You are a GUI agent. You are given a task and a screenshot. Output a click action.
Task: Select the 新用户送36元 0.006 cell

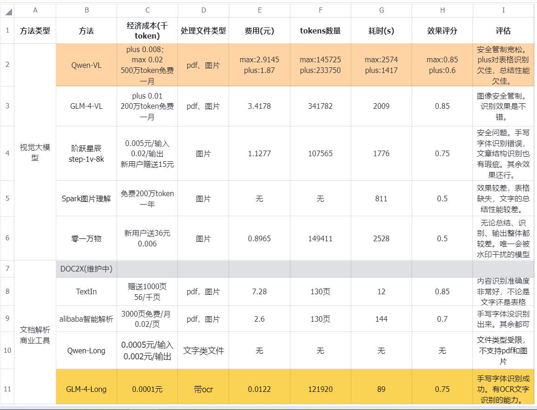pos(147,238)
